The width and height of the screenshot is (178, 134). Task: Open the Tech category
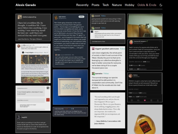point(105,5)
